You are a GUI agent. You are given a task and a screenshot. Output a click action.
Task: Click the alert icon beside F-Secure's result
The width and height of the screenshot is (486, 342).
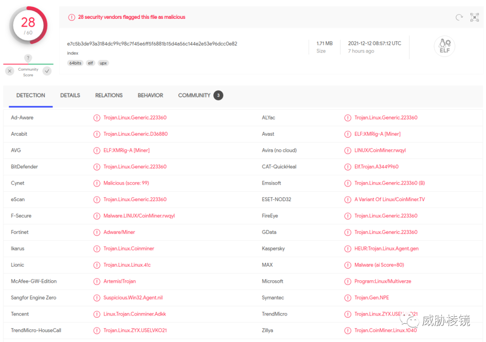click(97, 216)
